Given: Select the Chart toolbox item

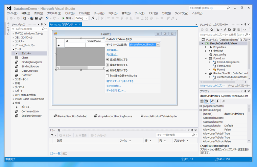Looking at the screenshot, I should pos(25,58).
